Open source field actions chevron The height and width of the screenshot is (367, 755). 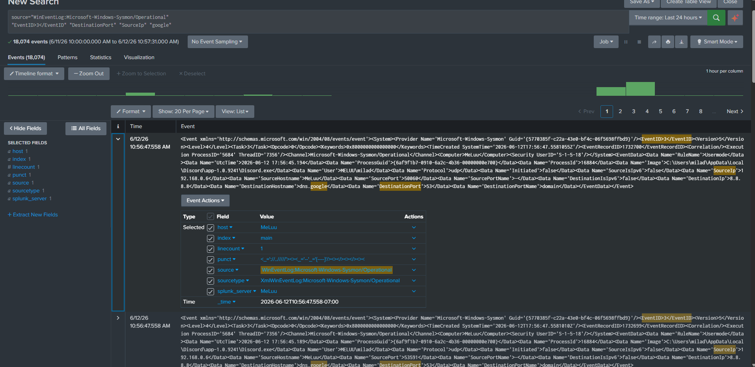point(414,270)
